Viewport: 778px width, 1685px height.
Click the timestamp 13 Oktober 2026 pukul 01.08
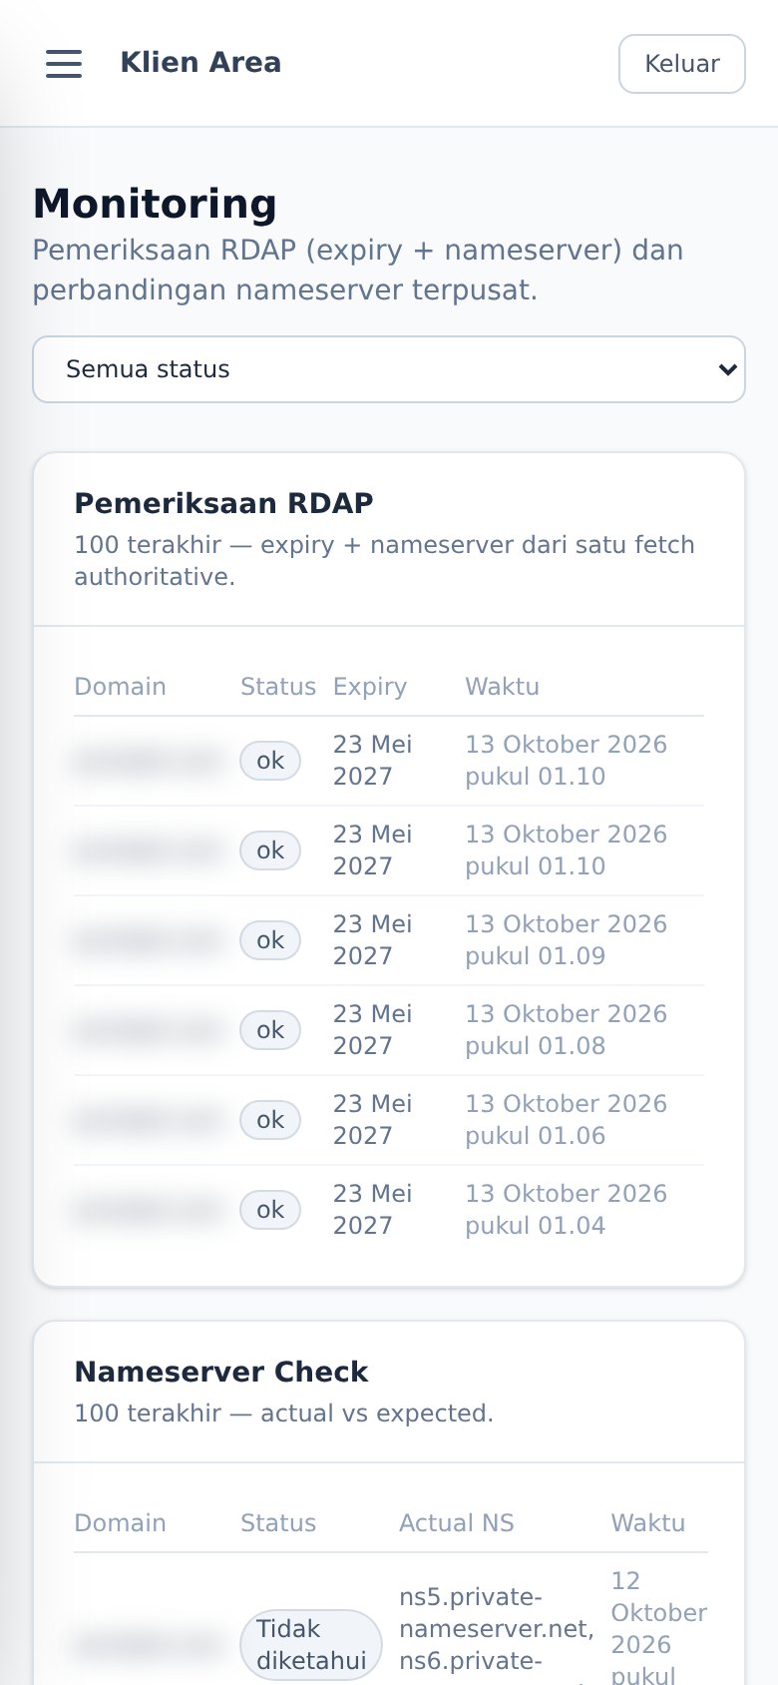[x=566, y=1030]
